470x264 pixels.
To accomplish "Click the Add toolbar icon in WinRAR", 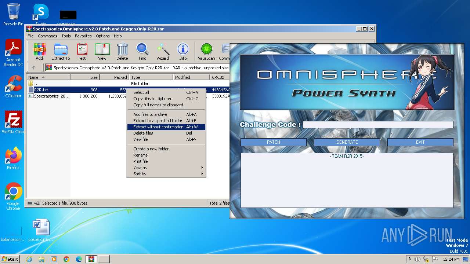I will click(x=39, y=51).
